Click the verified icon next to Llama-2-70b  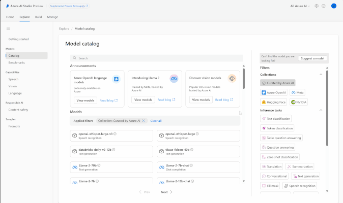click(99, 165)
